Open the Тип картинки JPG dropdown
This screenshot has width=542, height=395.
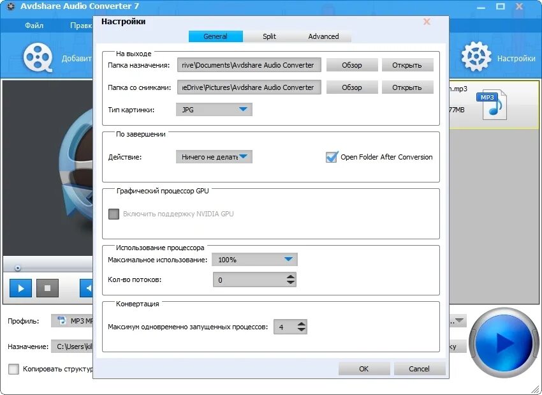[214, 110]
